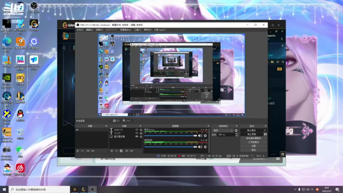Open the WeChat desktop shortcut

[x=20, y=152]
